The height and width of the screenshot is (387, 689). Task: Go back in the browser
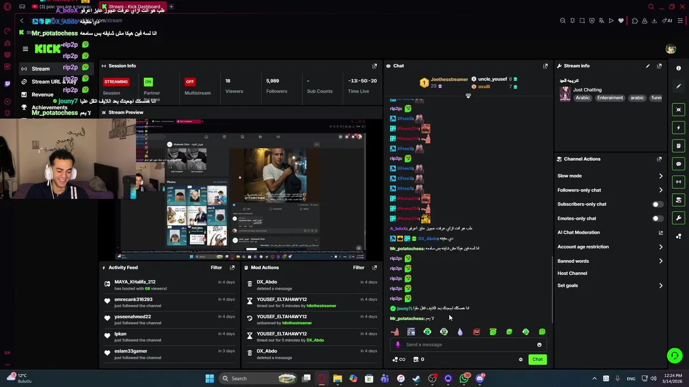(x=22, y=21)
